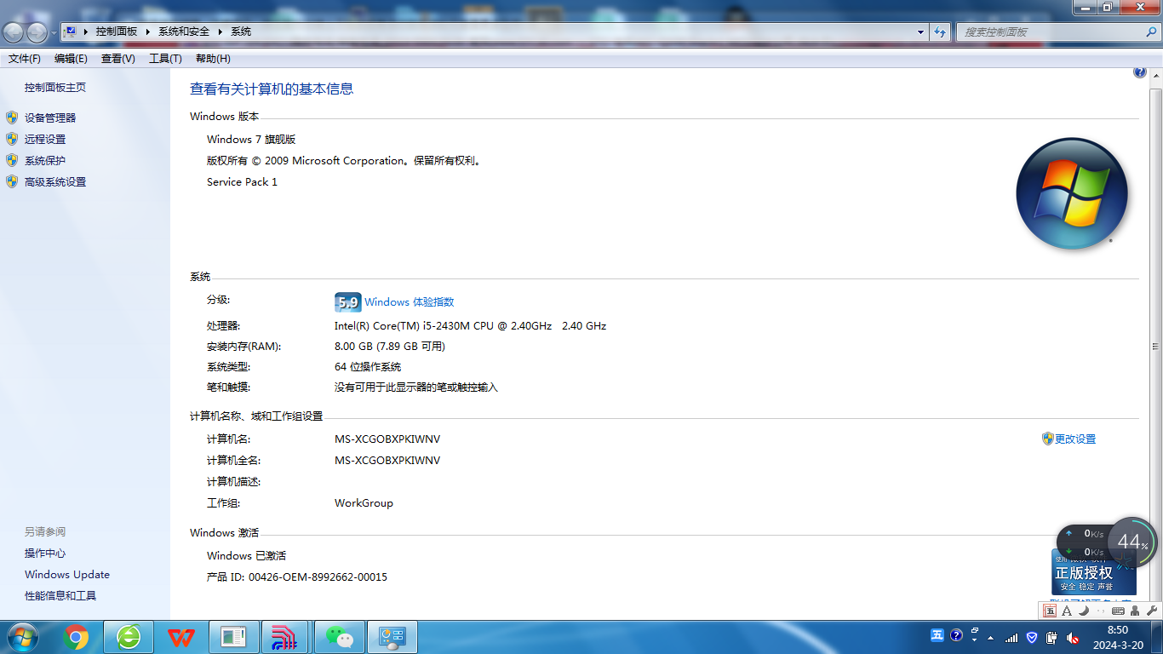Open the 编辑(E) menu
The height and width of the screenshot is (654, 1163).
[x=71, y=59]
